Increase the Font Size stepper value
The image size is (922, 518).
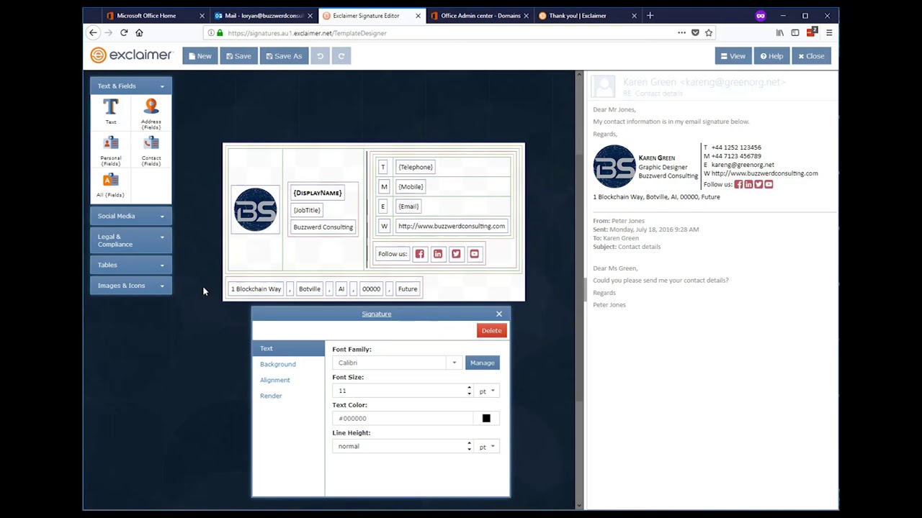[x=469, y=388]
